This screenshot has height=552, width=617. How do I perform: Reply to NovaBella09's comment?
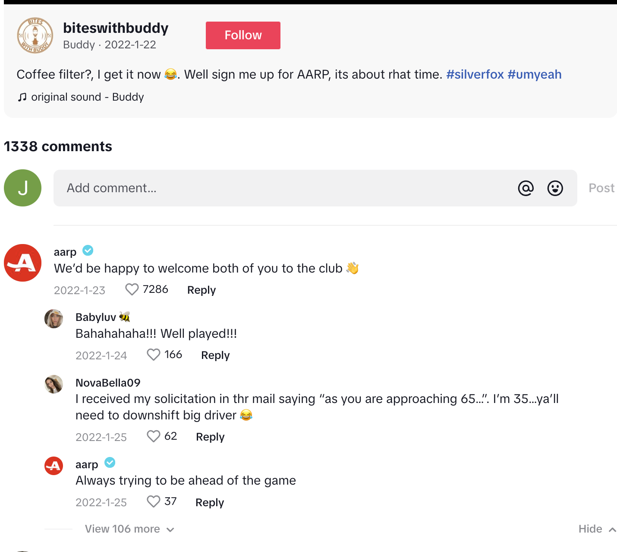click(210, 437)
